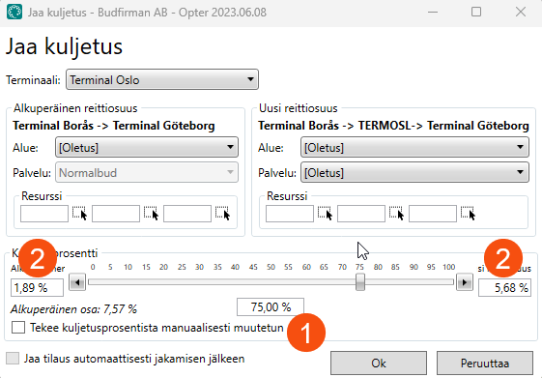The image size is (542, 378).
Task: Pick third resource selector icon in original segment
Action: tap(222, 214)
